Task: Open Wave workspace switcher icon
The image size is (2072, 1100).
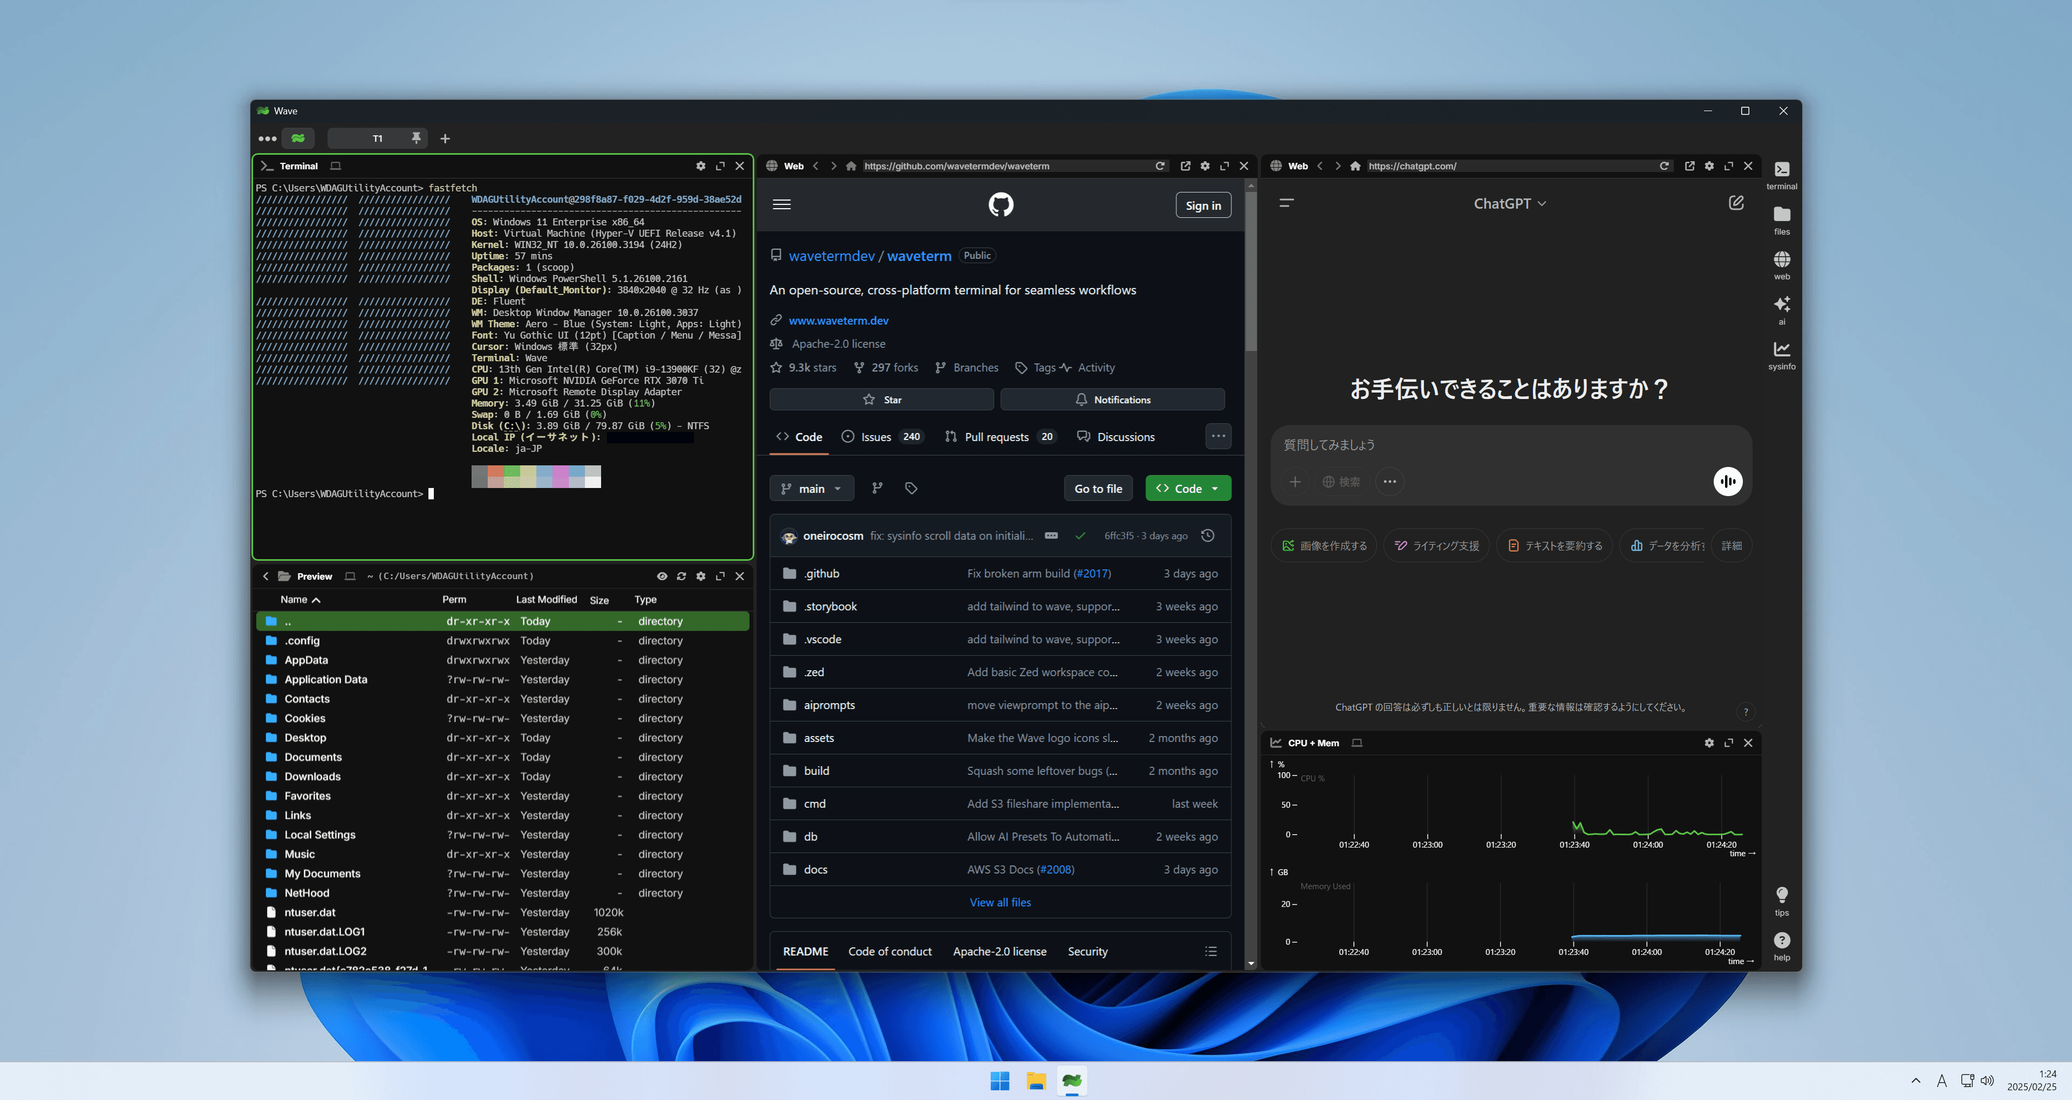Action: (x=298, y=138)
